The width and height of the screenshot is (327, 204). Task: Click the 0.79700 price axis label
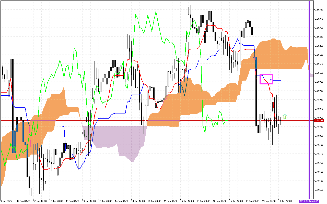coord(319,163)
